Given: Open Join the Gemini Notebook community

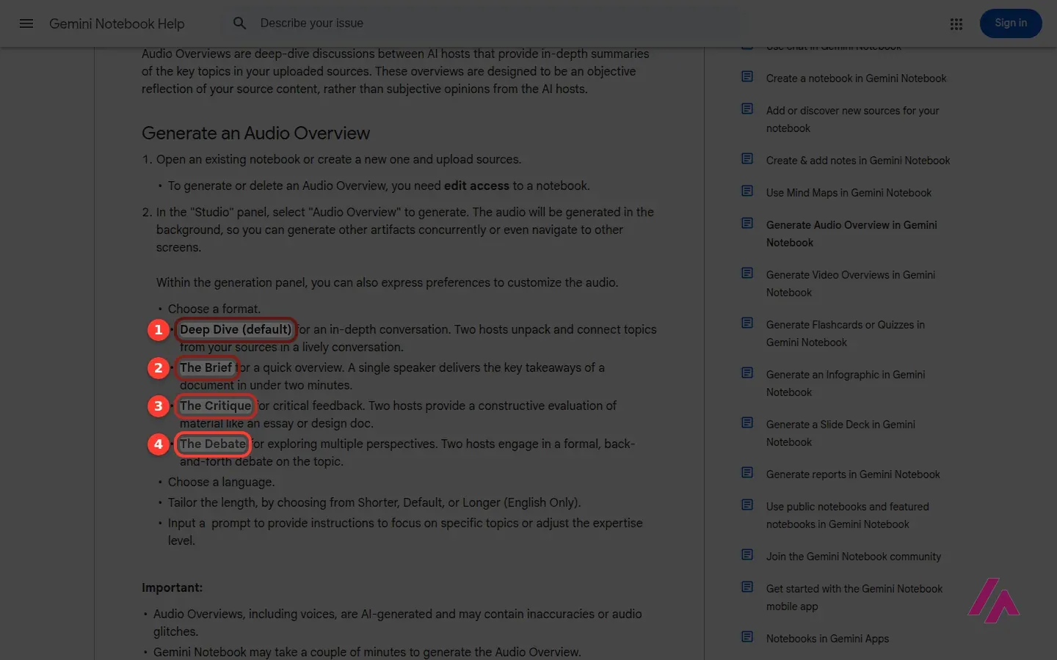Looking at the screenshot, I should point(854,557).
